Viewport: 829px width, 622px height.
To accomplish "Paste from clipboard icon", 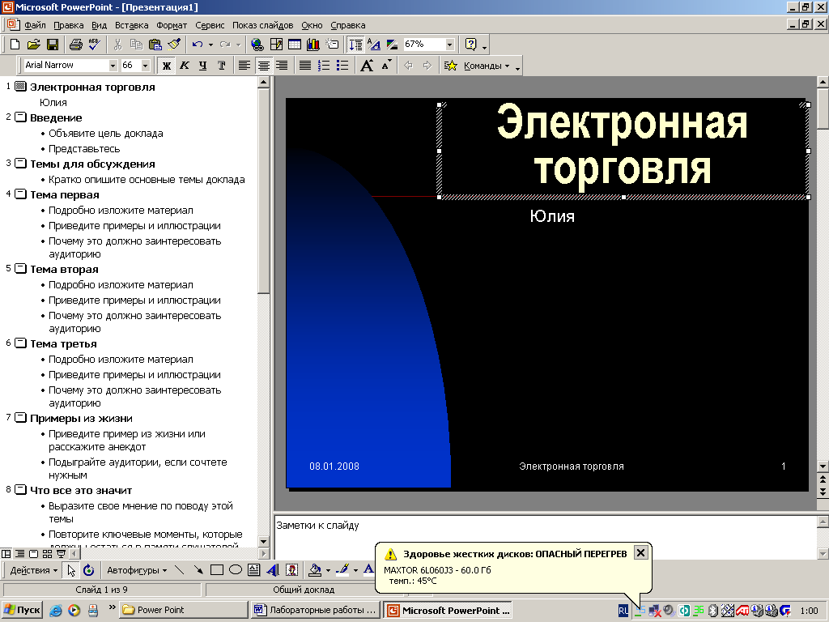I will (x=155, y=45).
